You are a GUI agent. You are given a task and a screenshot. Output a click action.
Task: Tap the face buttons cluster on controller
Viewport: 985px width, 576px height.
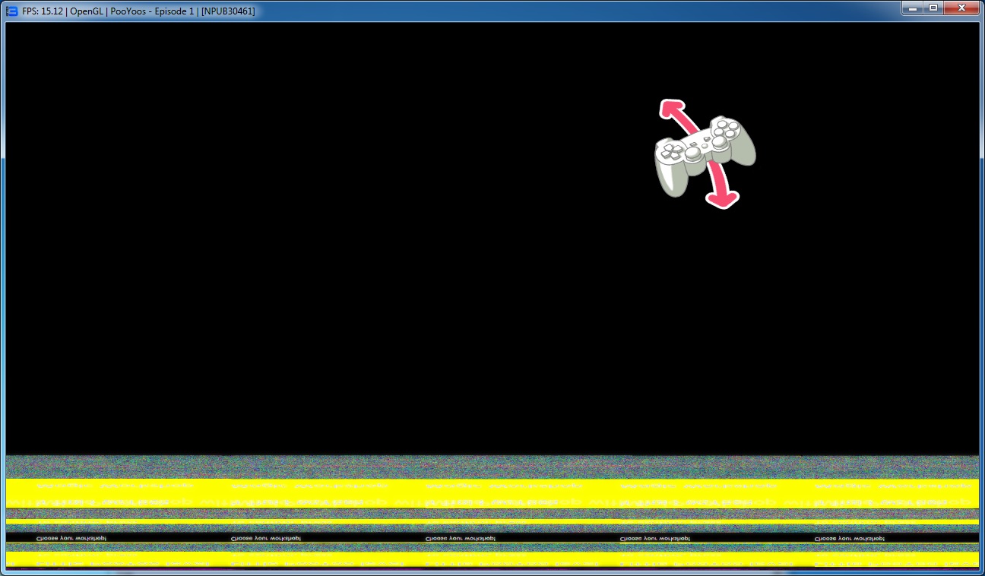coord(723,130)
